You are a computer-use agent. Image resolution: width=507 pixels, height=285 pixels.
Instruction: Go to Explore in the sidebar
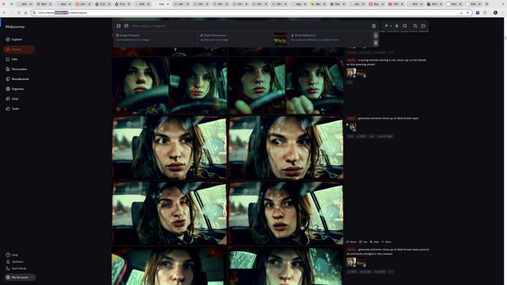click(x=17, y=39)
